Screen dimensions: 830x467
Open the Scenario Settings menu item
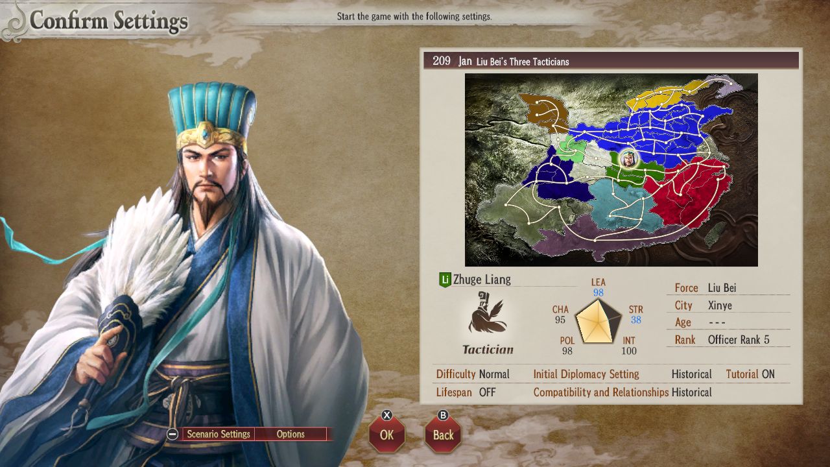(x=219, y=435)
